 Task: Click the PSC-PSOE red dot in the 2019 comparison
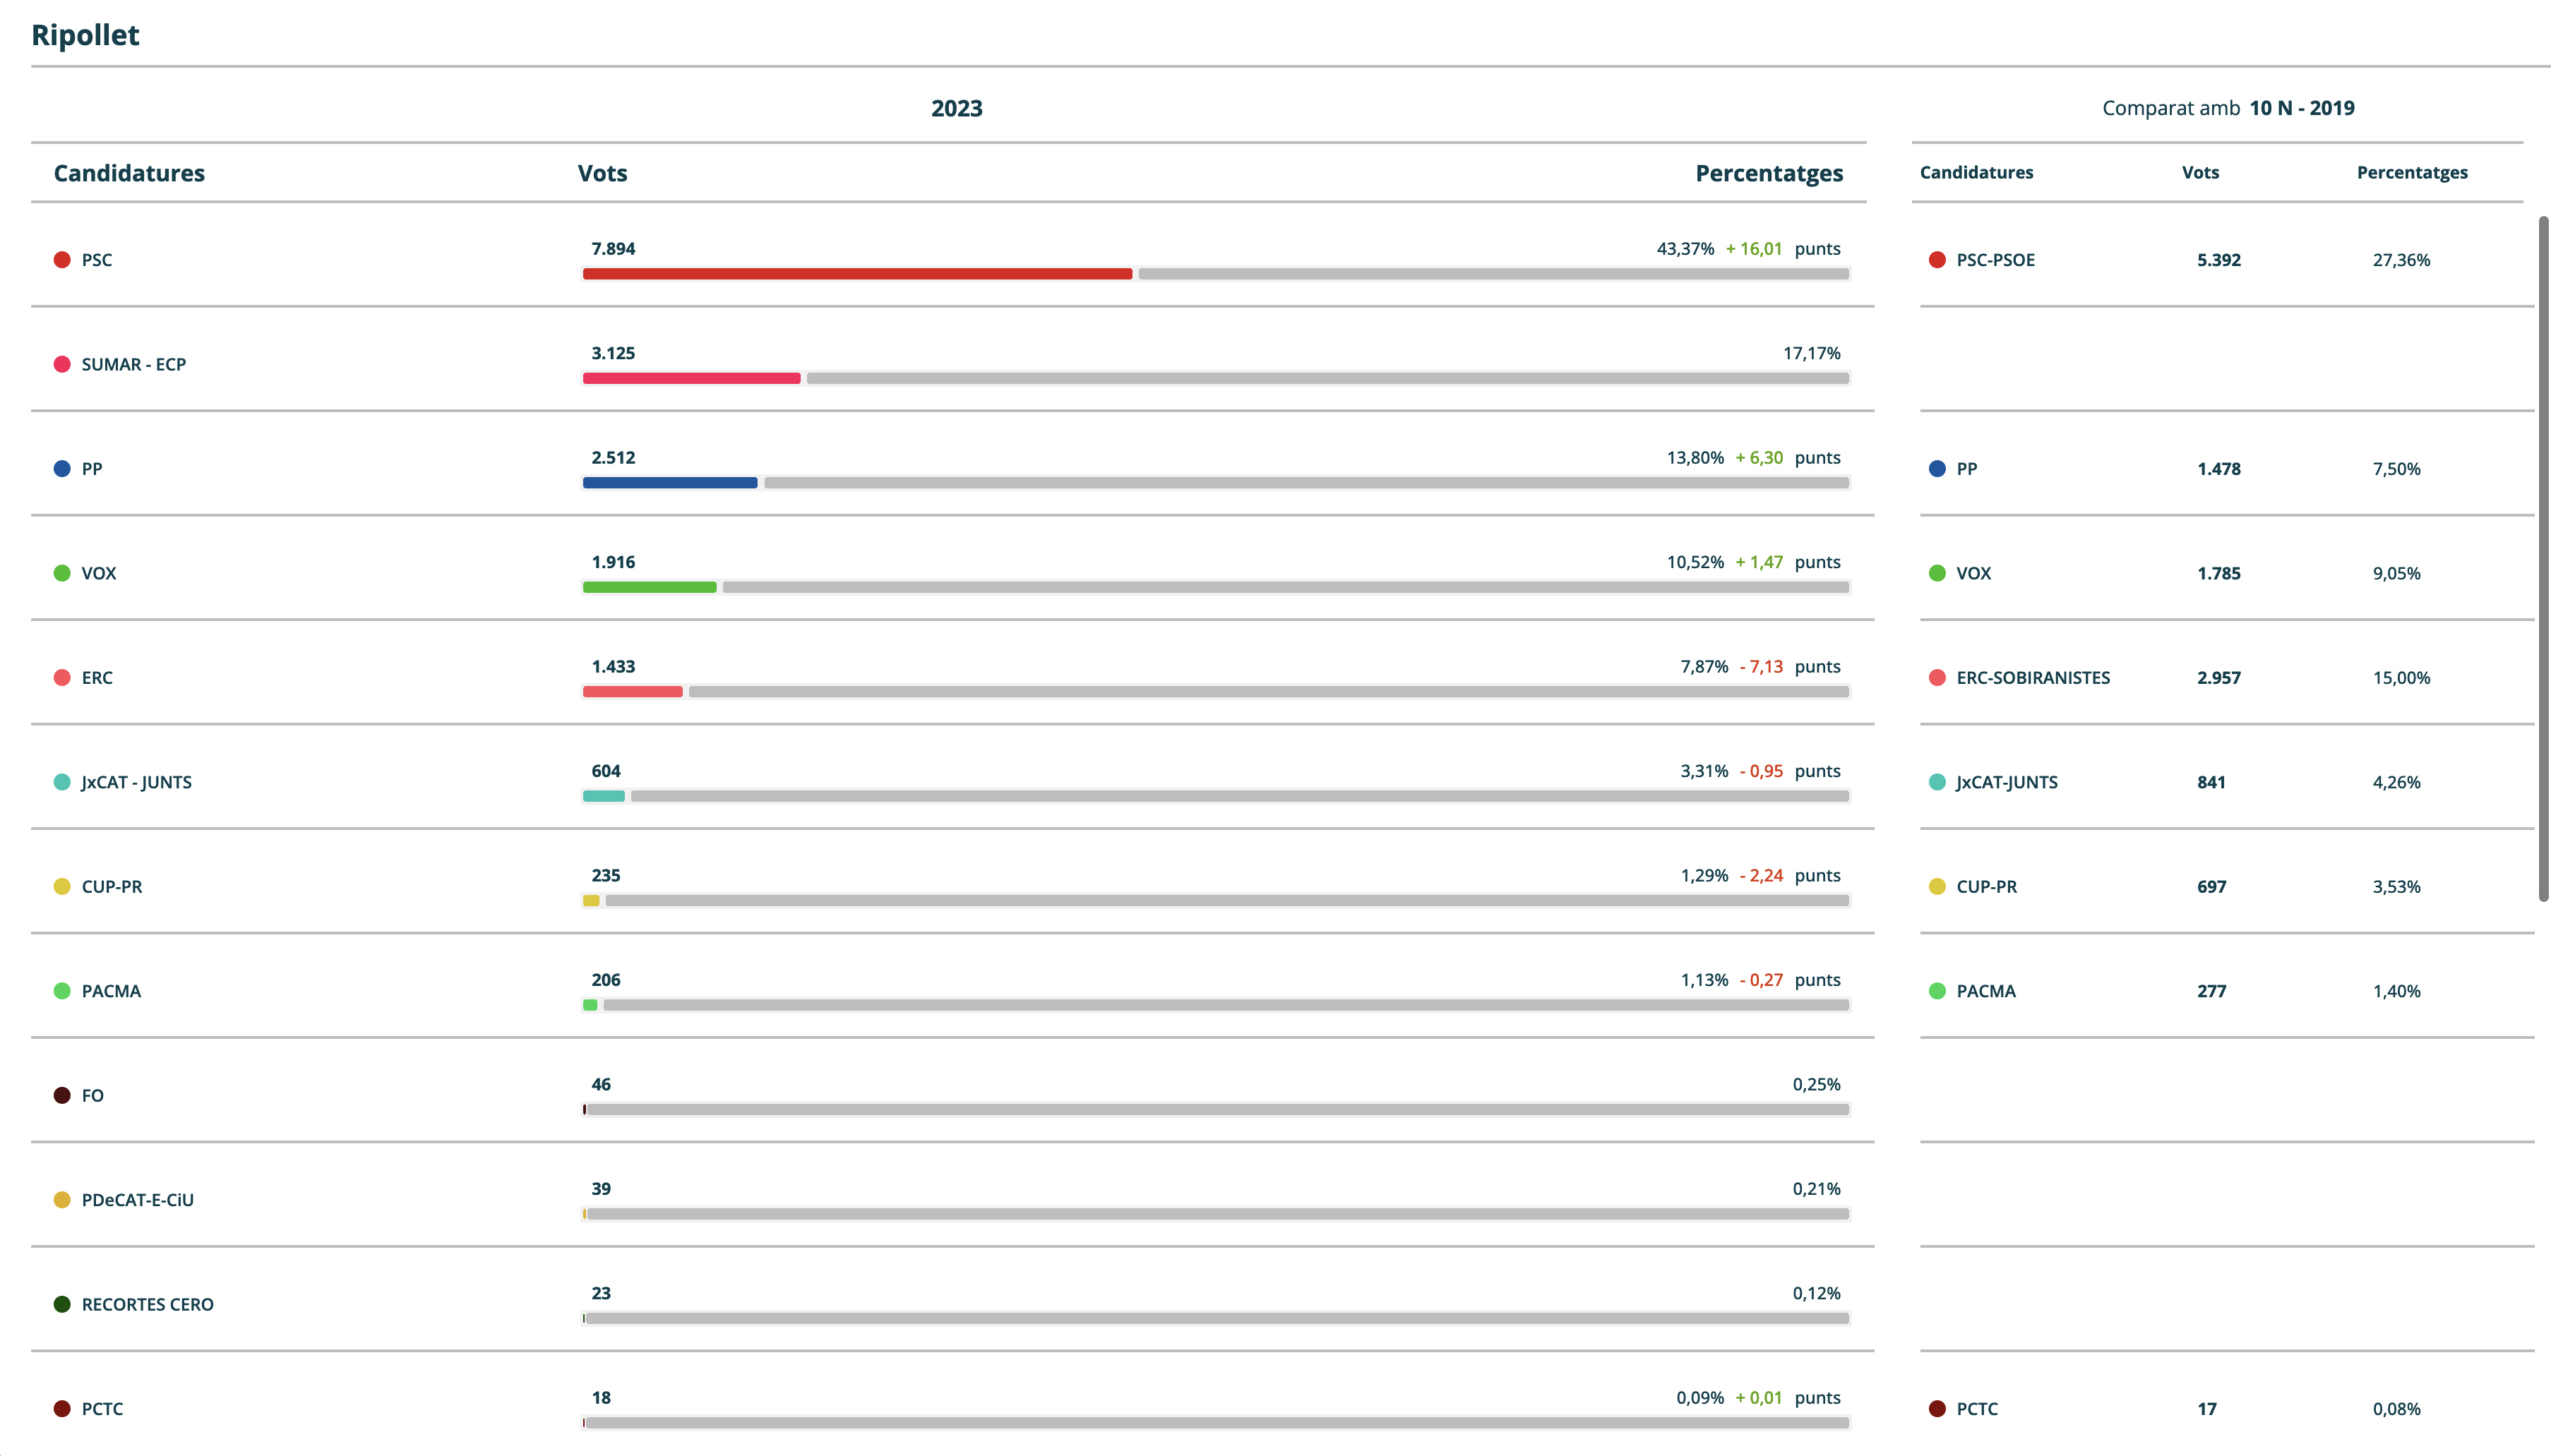1937,260
